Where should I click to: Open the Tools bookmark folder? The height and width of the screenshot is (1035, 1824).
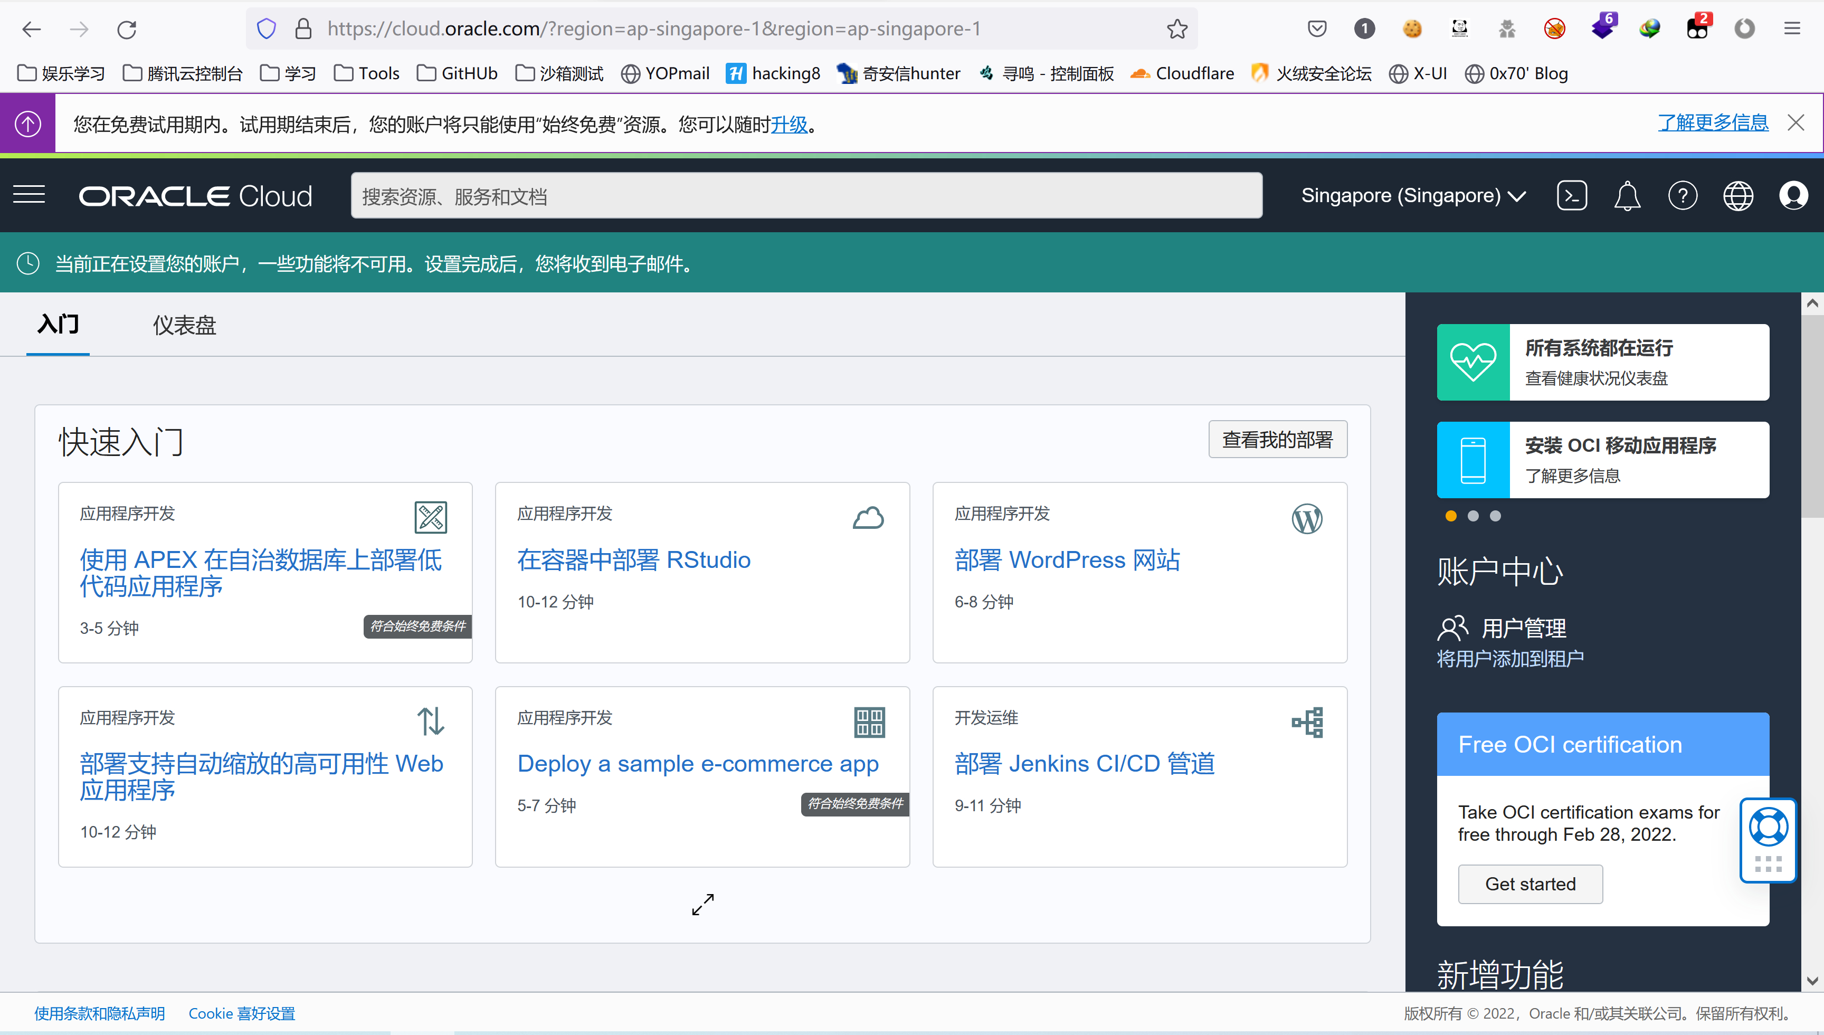tap(367, 73)
